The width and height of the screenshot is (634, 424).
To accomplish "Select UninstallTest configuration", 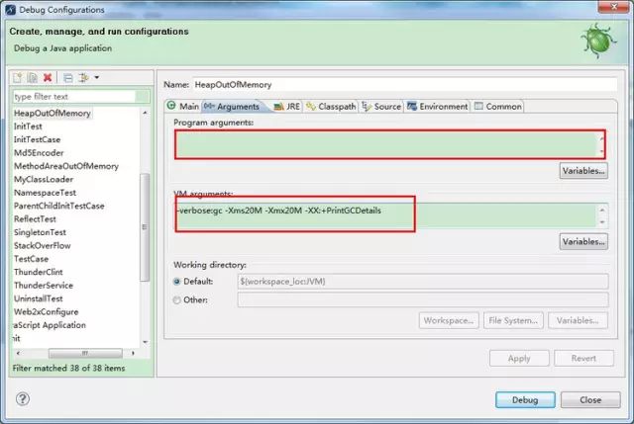I will pos(39,298).
